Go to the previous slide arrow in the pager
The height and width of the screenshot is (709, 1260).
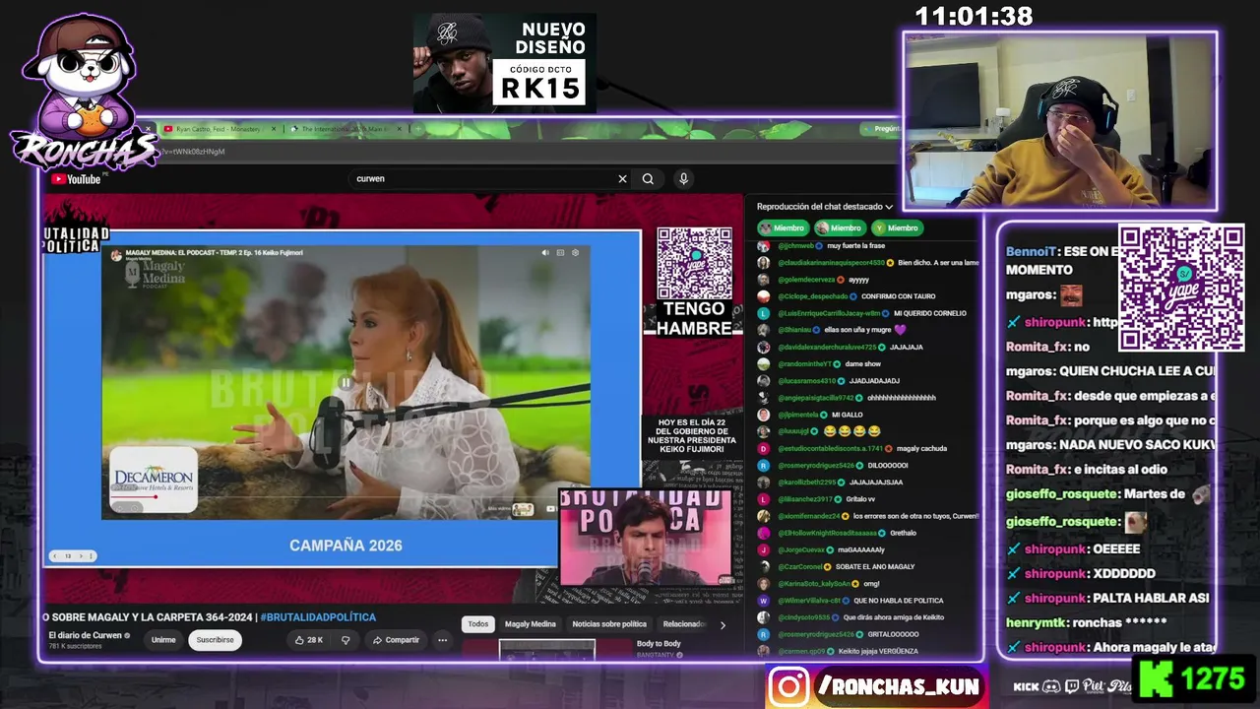click(57, 556)
